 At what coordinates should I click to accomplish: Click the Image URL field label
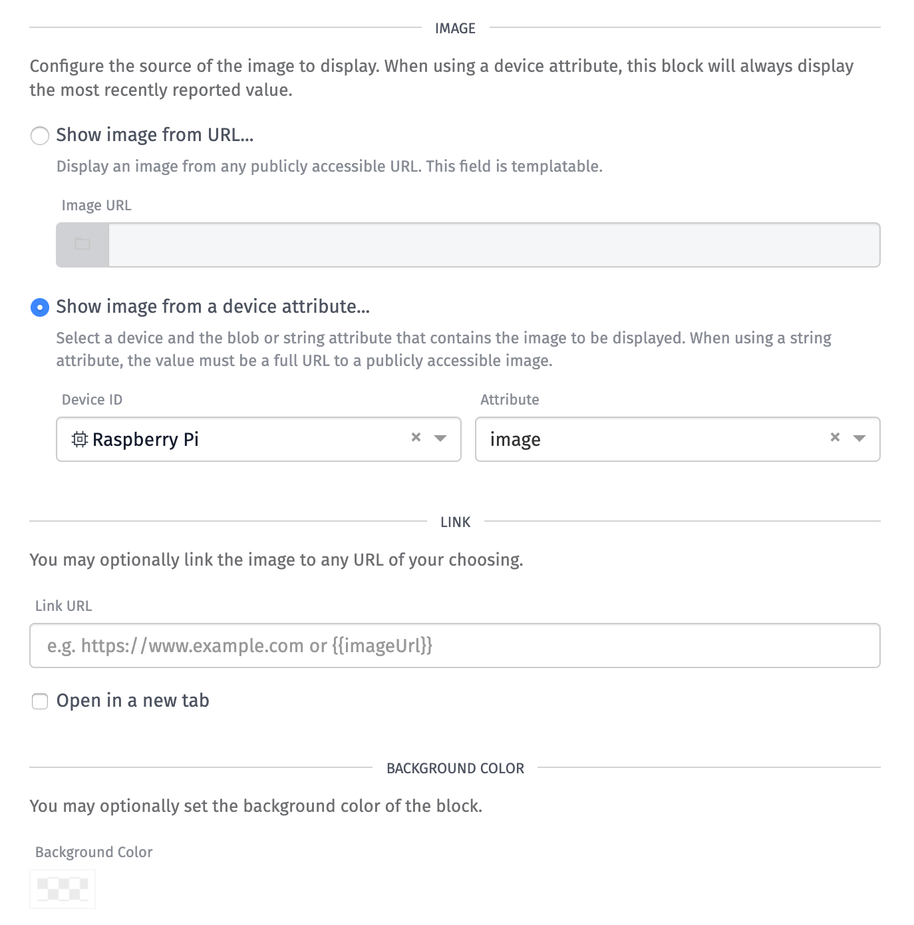(96, 205)
